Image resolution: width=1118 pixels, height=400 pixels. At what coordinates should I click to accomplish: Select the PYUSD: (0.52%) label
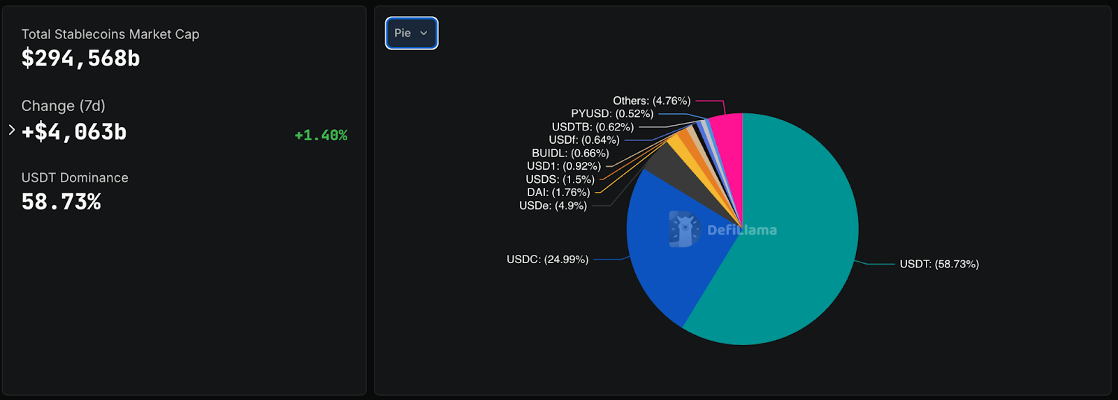tap(612, 113)
